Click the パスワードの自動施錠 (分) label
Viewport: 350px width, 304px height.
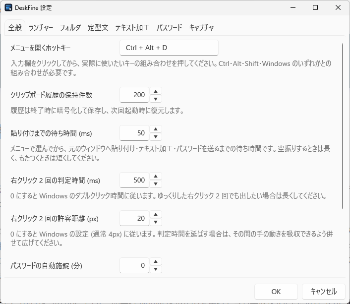pos(46,266)
